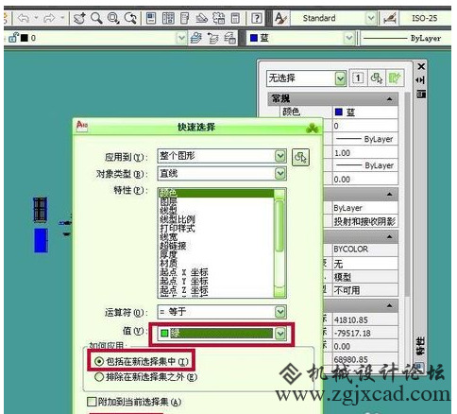Select 超链接 in the property list
Image resolution: width=457 pixels, height=414 pixels.
[173, 246]
